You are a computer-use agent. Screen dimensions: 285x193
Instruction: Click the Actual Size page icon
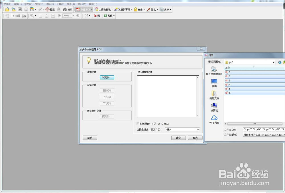point(40,16)
